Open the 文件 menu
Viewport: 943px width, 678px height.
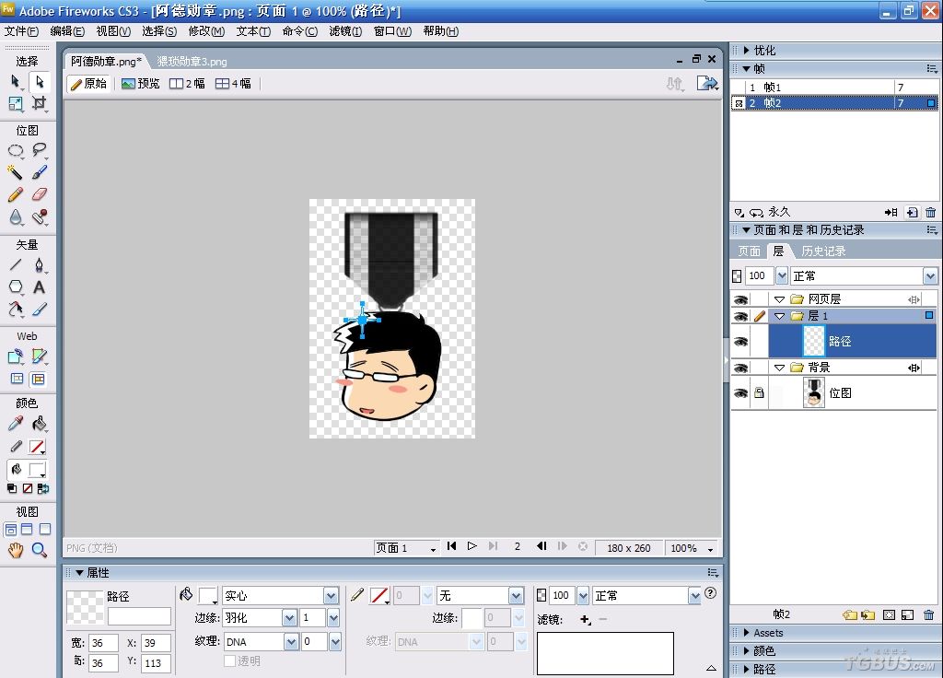22,31
